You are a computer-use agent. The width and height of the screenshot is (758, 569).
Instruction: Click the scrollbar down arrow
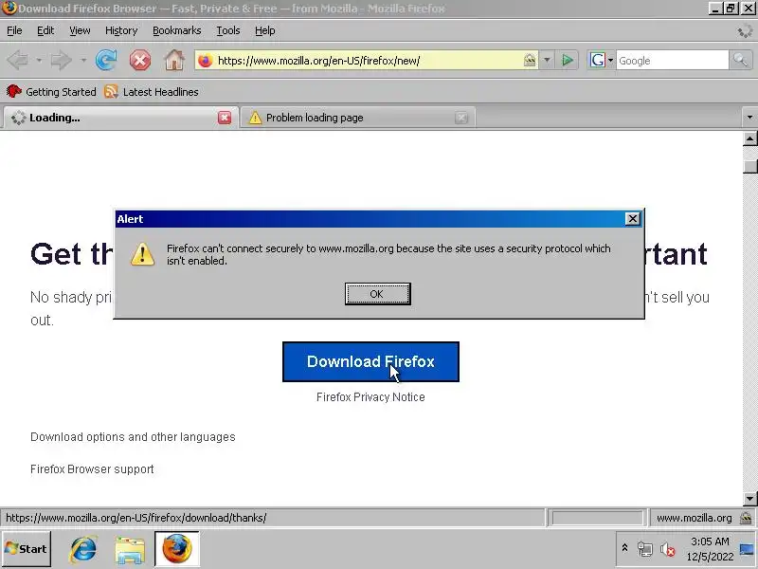(x=749, y=499)
